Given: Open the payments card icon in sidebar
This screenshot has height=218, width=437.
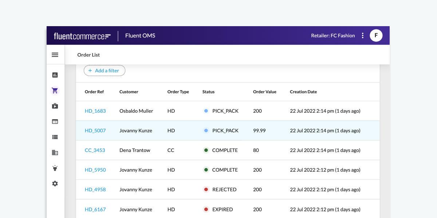Looking at the screenshot, I should point(55,121).
